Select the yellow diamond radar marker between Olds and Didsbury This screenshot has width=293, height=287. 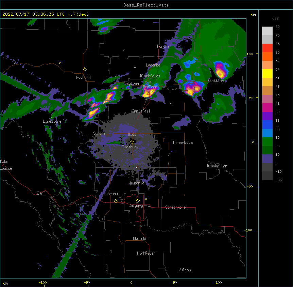click(x=132, y=142)
